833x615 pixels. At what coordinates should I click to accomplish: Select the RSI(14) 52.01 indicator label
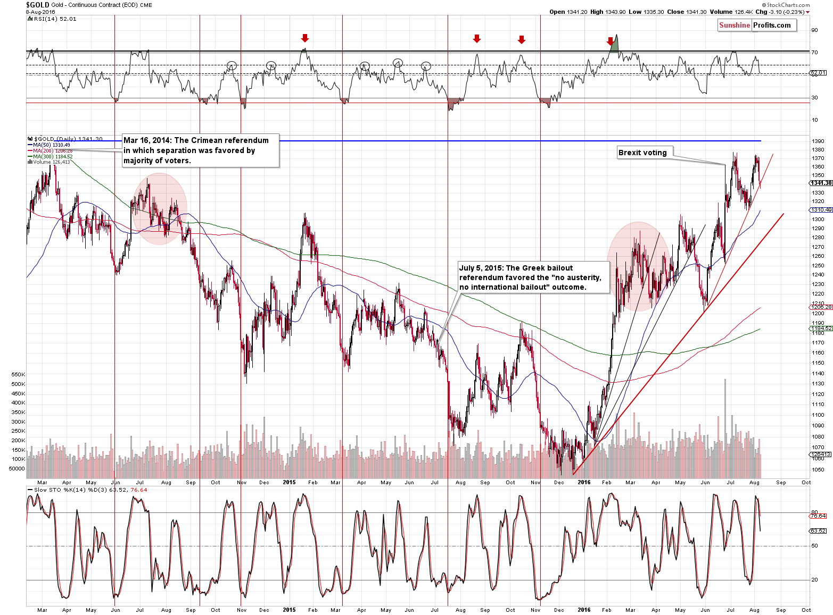click(55, 19)
